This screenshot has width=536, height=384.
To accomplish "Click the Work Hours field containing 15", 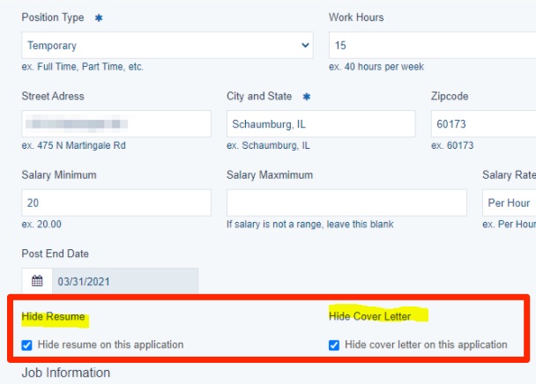I will tap(432, 45).
